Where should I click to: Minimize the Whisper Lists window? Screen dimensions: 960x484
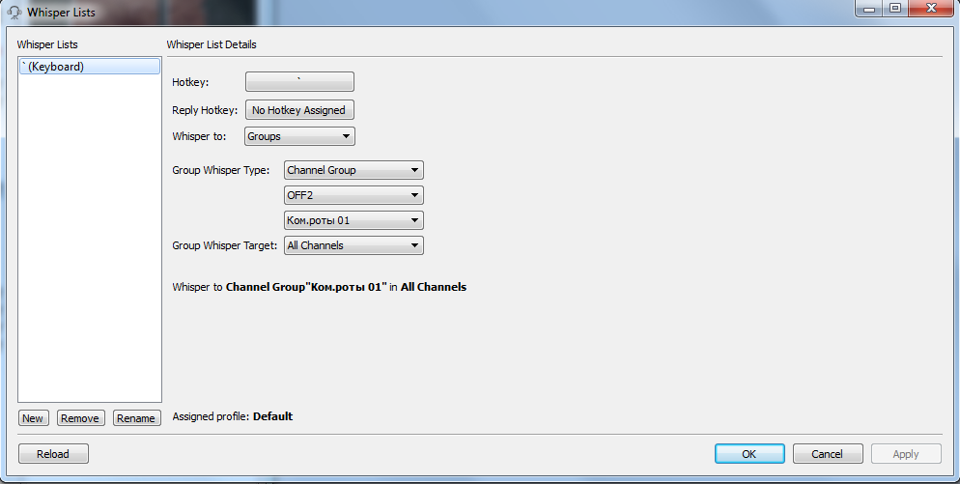[x=869, y=8]
